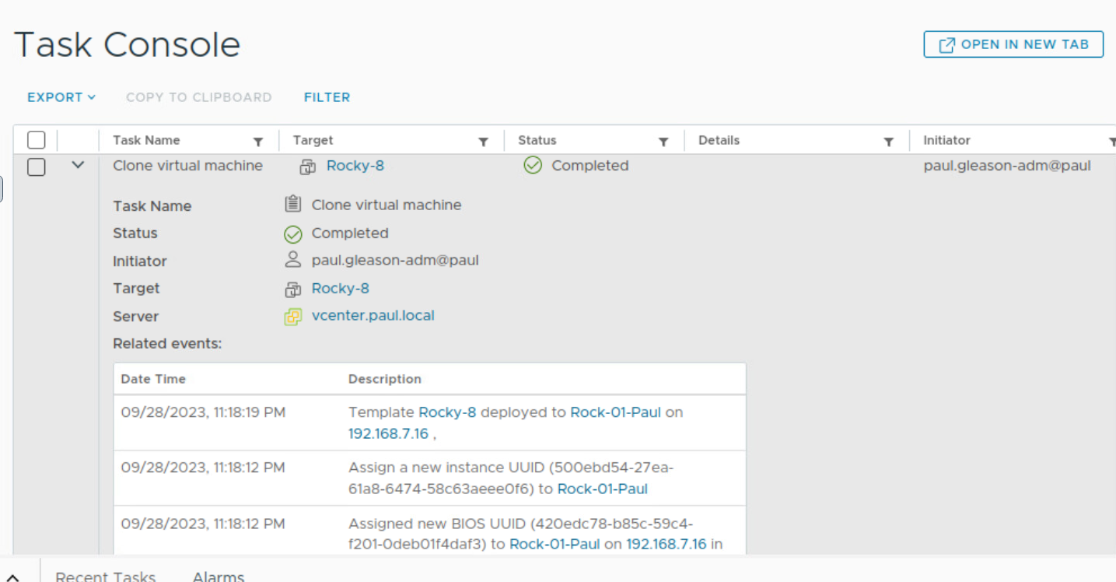
Task: Switch to the Alarms tab
Action: [x=219, y=577]
